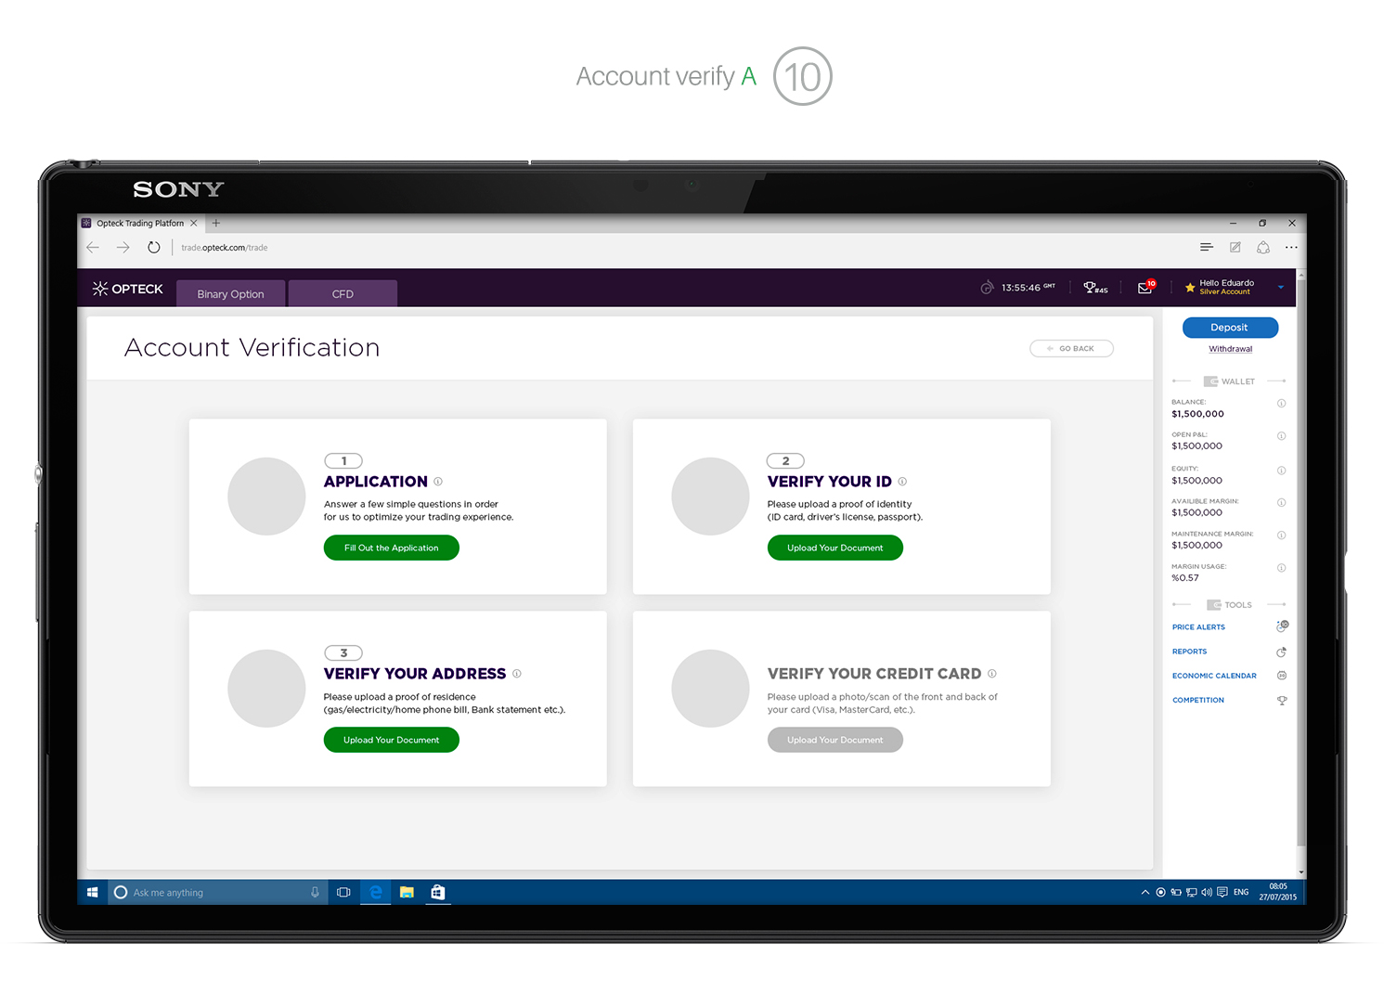The height and width of the screenshot is (981, 1384).
Task: Select the Opteck Trading Platform browser tab
Action: [x=139, y=224]
